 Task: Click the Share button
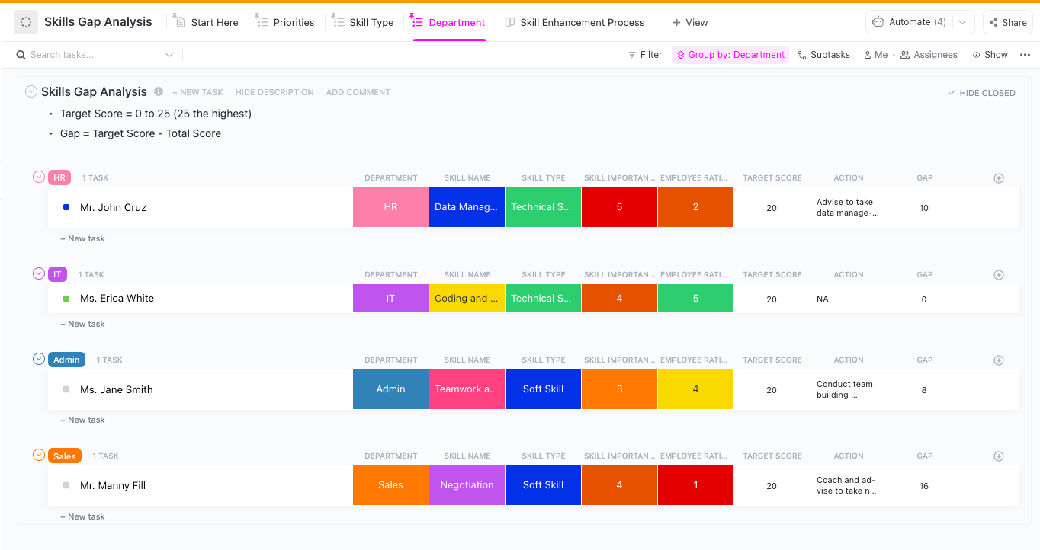click(x=1007, y=22)
